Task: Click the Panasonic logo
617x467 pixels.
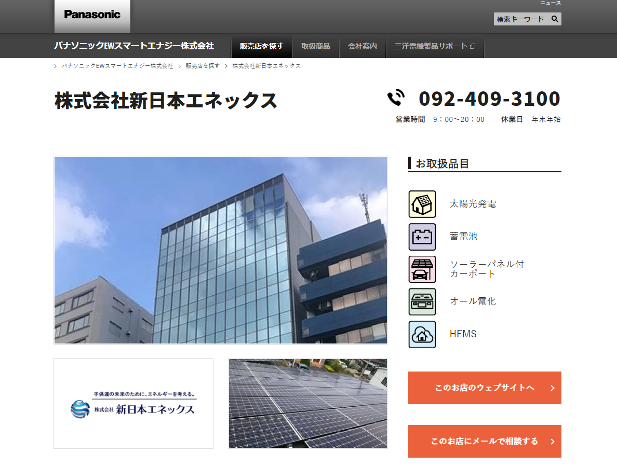Action: point(92,15)
